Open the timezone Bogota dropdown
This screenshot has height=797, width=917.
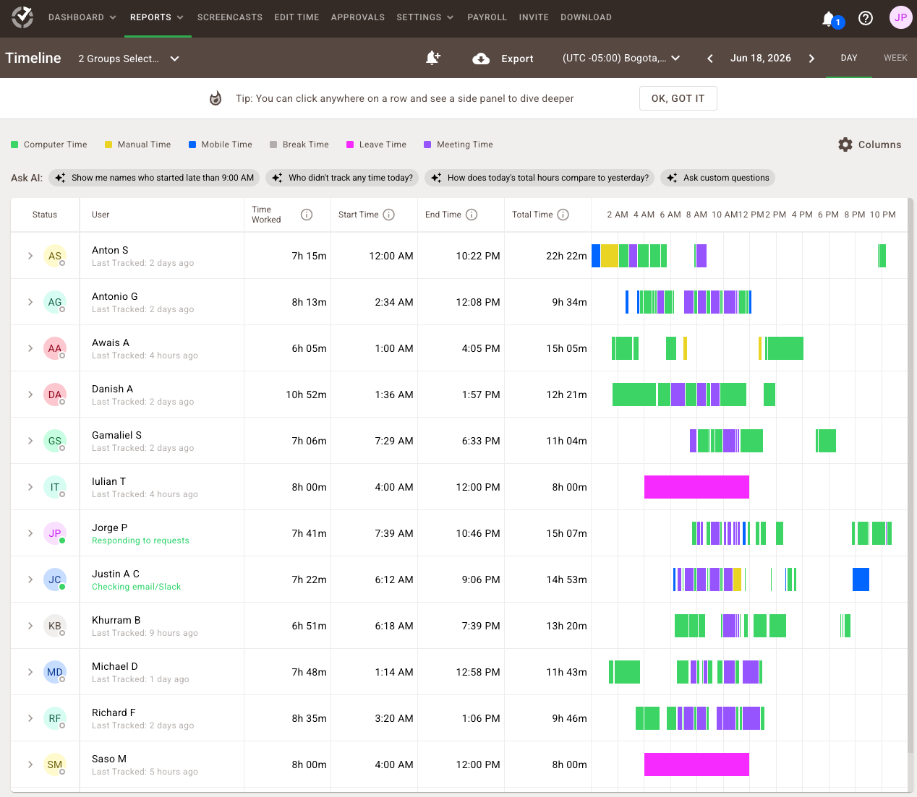[x=621, y=59]
